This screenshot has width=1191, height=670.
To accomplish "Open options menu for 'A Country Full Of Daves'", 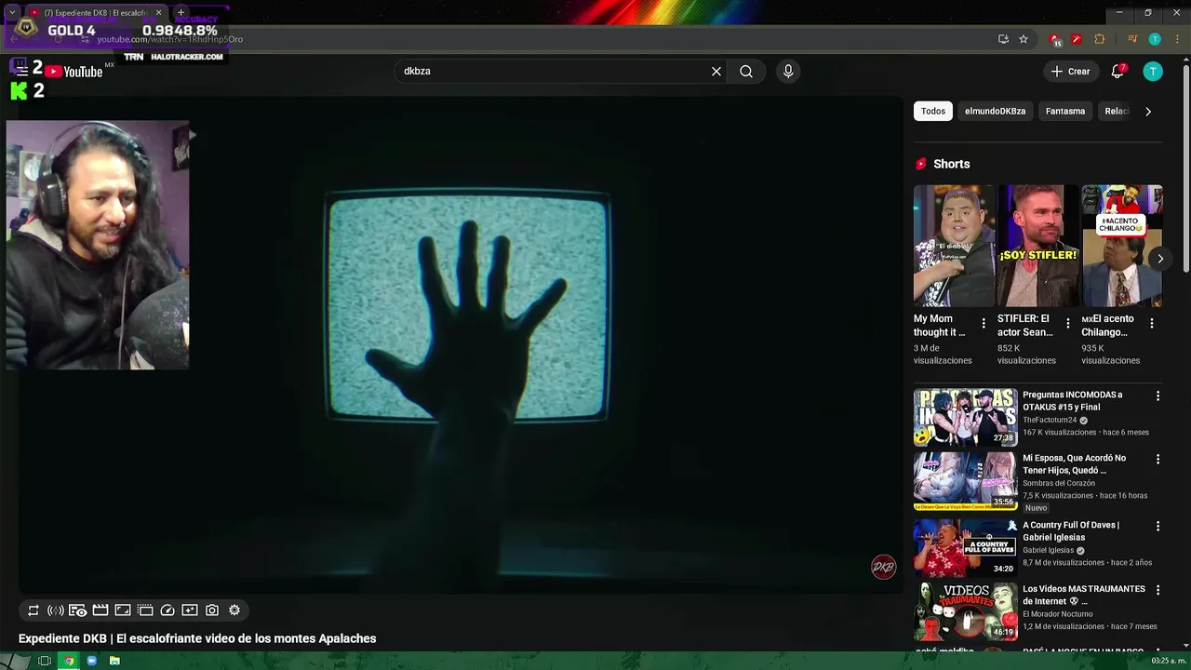I will (x=1158, y=527).
